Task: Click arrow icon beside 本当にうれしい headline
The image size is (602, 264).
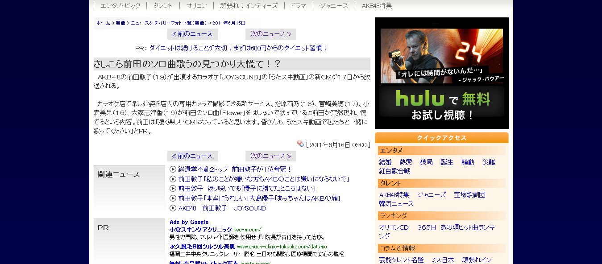Action: pos(173,198)
